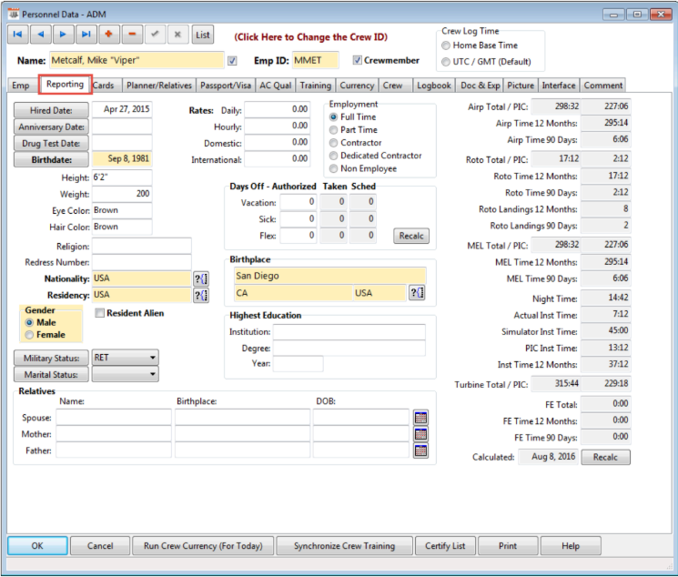The image size is (678, 577).
Task: Click into the Religion text field
Action: point(141,246)
